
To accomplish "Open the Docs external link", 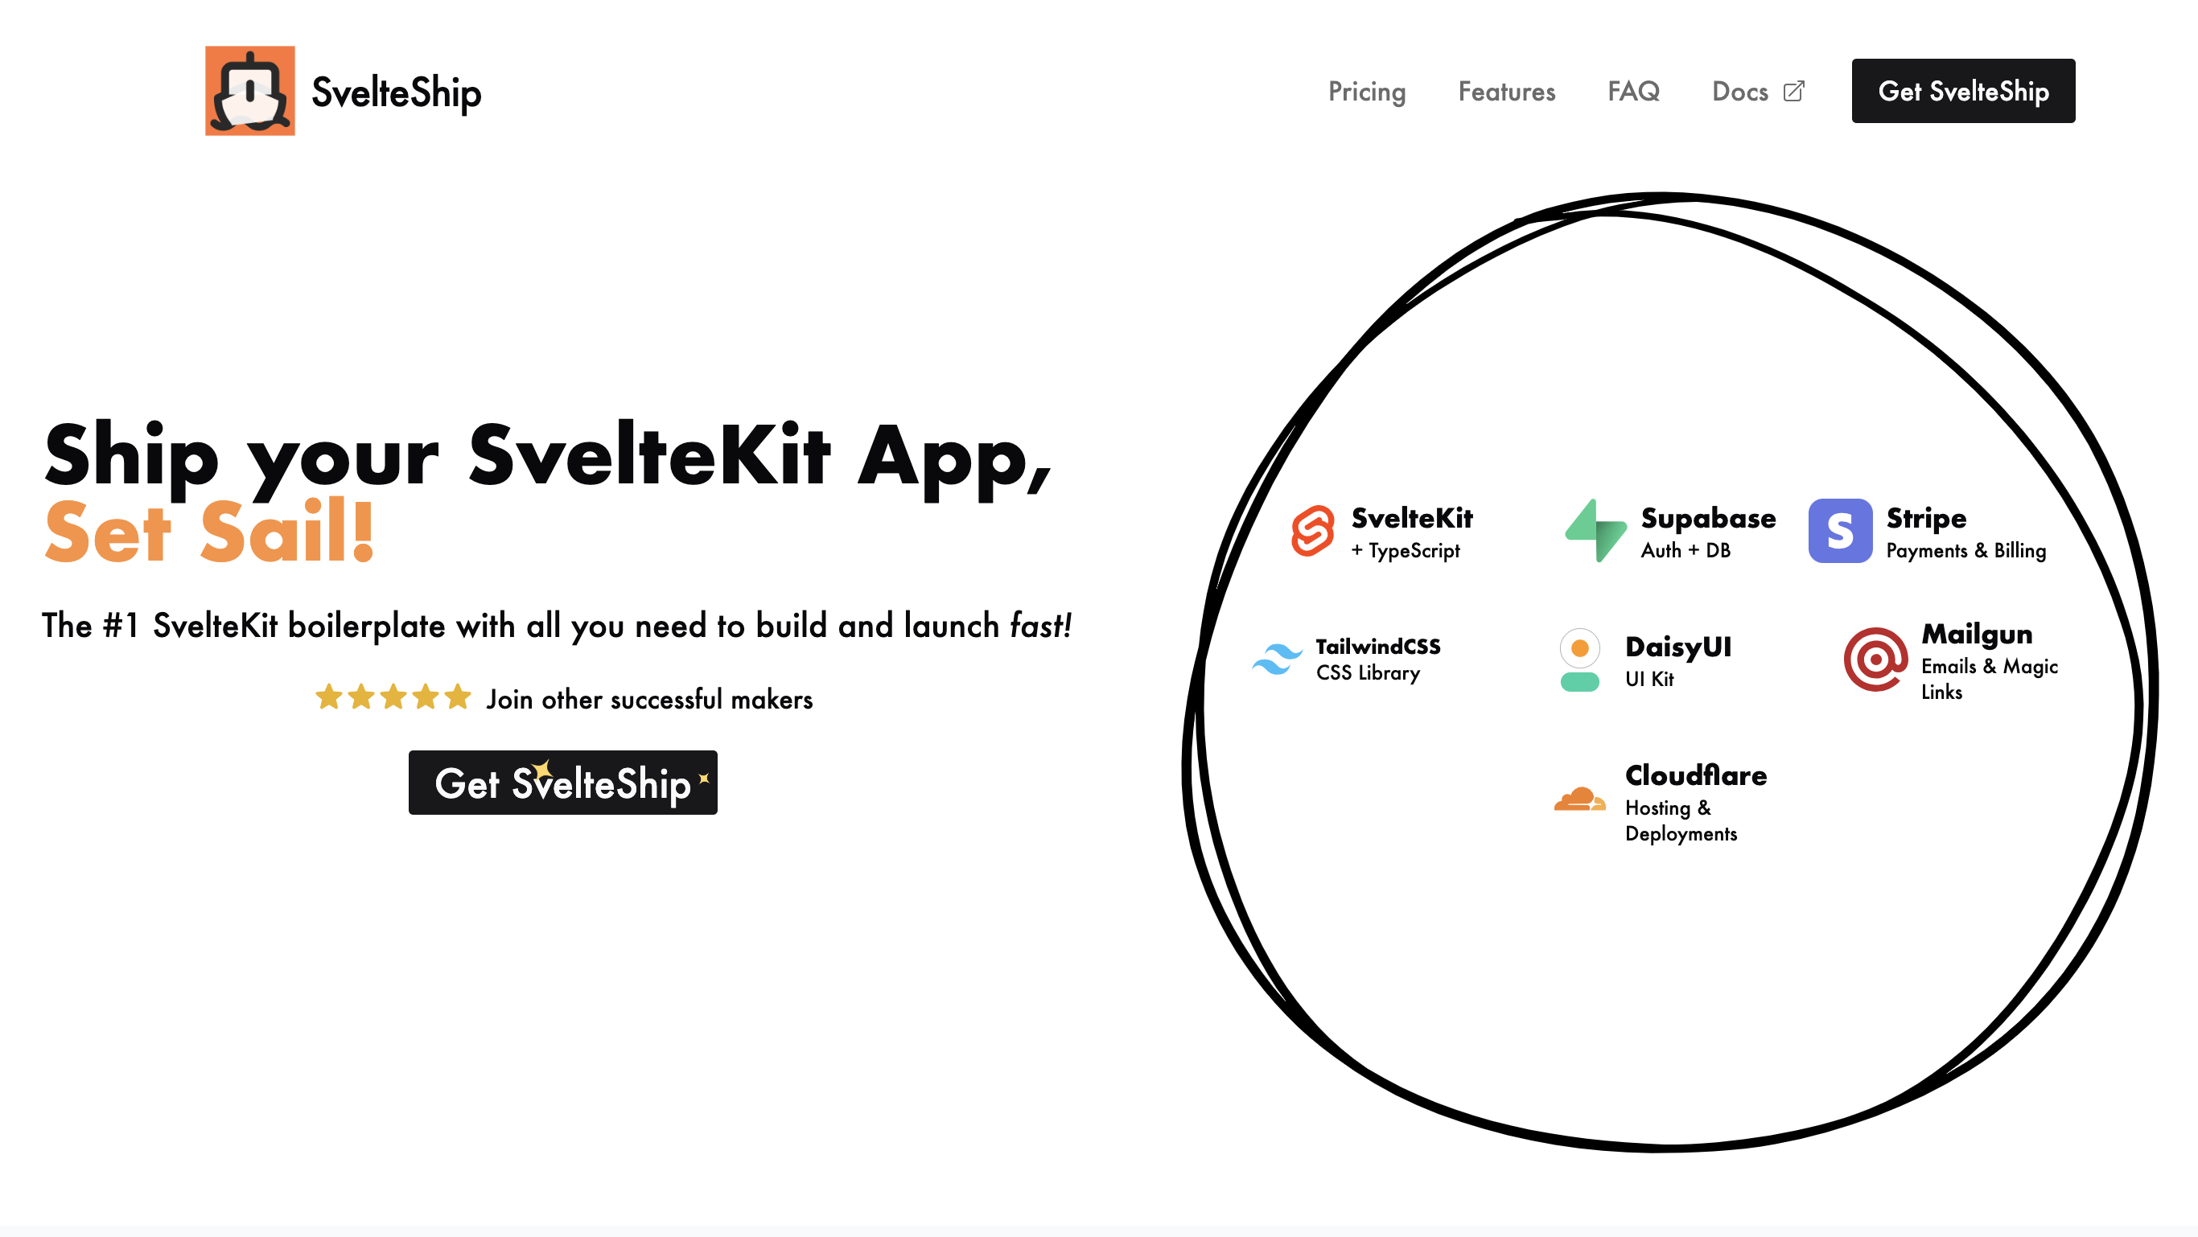I will (x=1756, y=91).
